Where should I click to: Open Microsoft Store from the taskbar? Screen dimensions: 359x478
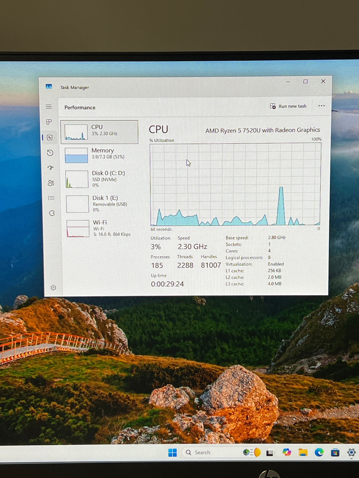click(335, 453)
